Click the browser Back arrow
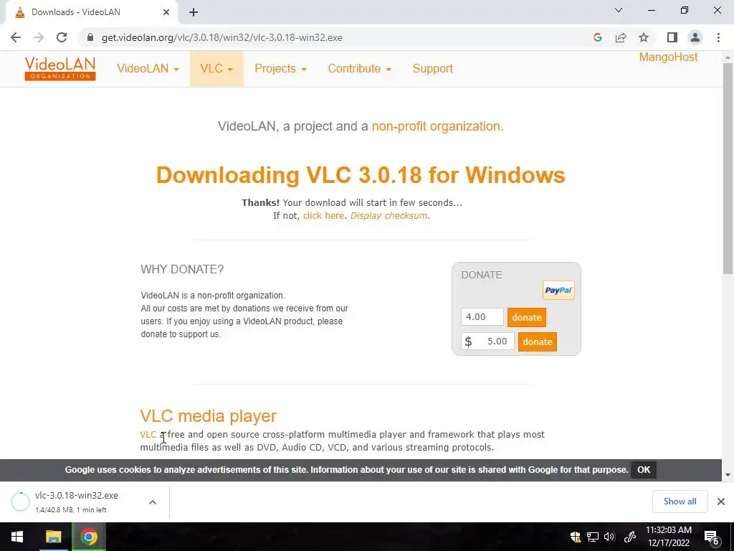Screen dimensions: 734x551 coord(16,37)
